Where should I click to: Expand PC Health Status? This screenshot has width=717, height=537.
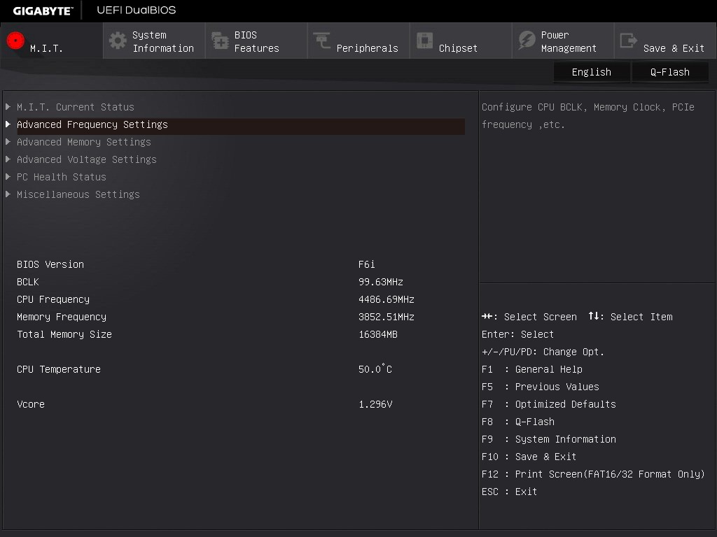[62, 176]
